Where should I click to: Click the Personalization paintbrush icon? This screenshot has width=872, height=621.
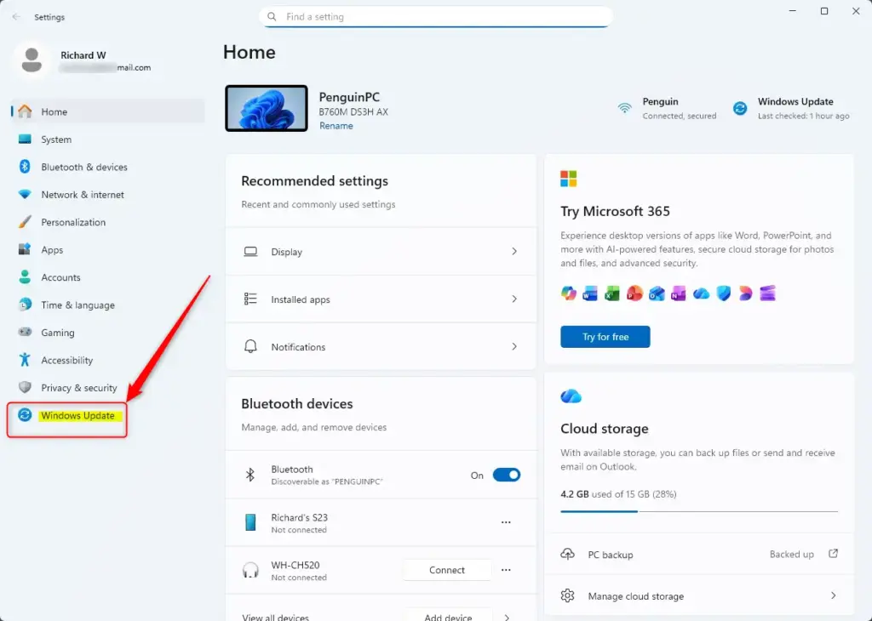(25, 222)
